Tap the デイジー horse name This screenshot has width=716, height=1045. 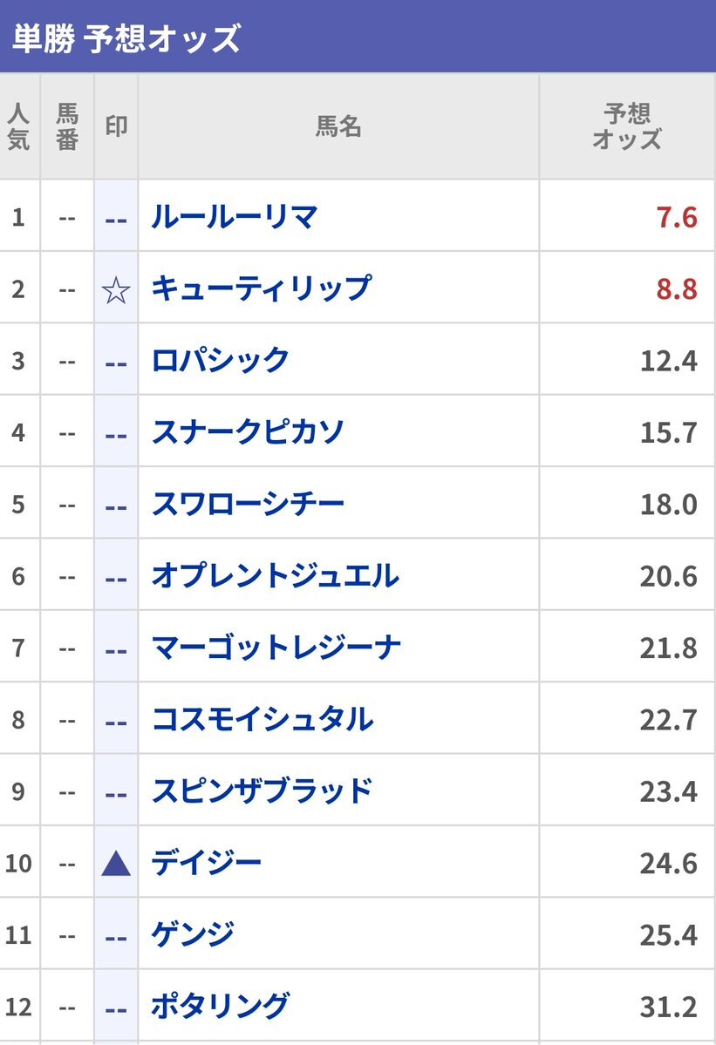206,863
